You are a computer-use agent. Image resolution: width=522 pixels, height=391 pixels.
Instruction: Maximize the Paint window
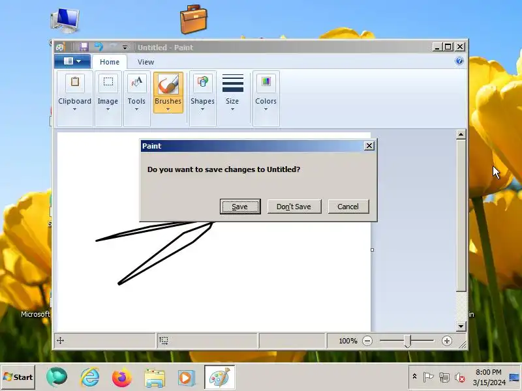click(448, 47)
